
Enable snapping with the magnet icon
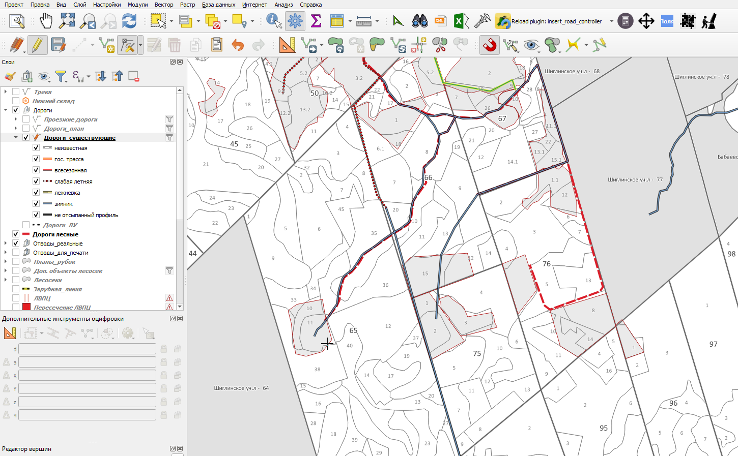pos(490,45)
